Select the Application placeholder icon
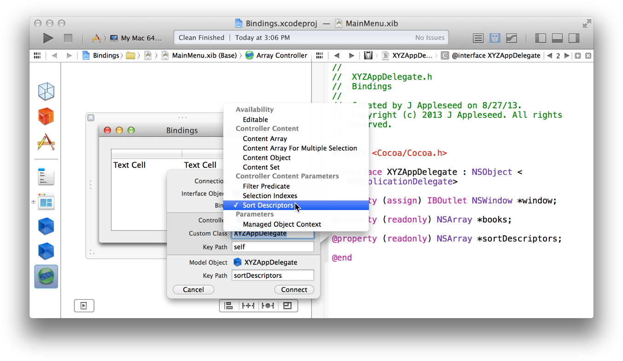623x361 pixels. 46,142
